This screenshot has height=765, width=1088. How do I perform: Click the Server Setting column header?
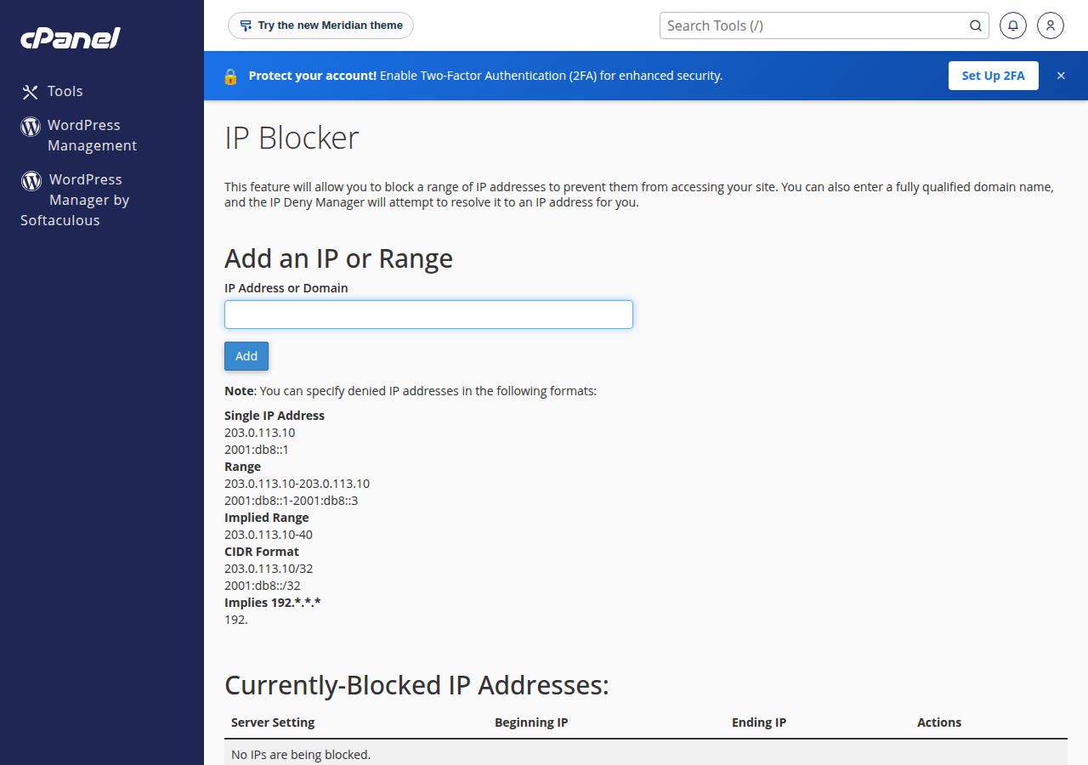(273, 722)
